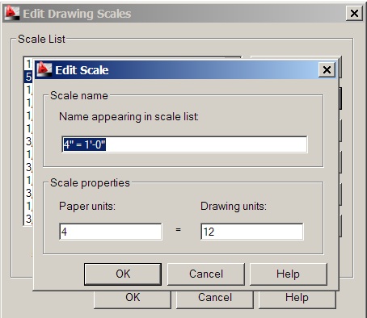Screen dimensions: 367x318
Task: Close the Edit Scale dialog
Action: (327, 70)
